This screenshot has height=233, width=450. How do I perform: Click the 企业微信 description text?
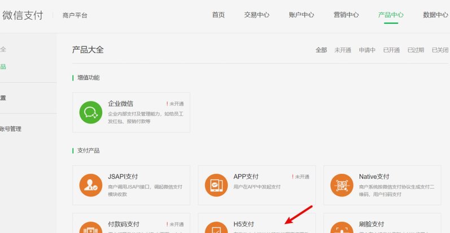pos(146,117)
